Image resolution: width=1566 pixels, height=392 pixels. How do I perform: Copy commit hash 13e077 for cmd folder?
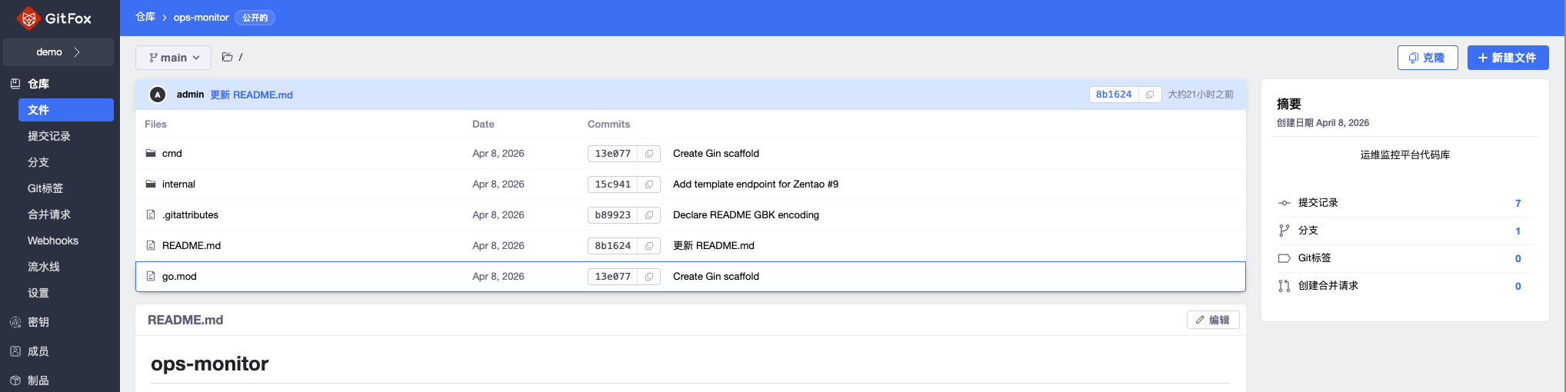point(648,154)
